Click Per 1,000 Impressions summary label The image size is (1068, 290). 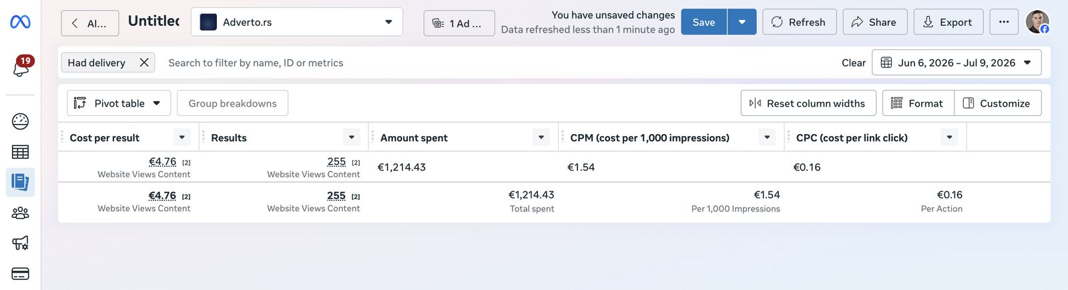(x=736, y=209)
